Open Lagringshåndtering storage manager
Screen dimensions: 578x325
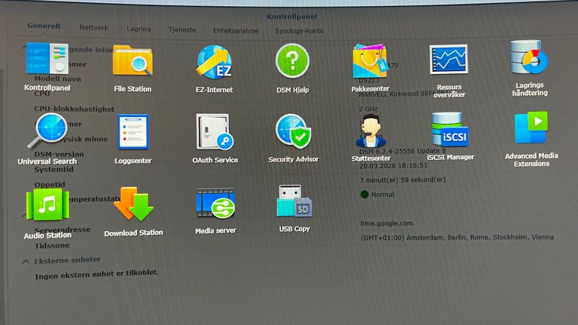tap(529, 57)
